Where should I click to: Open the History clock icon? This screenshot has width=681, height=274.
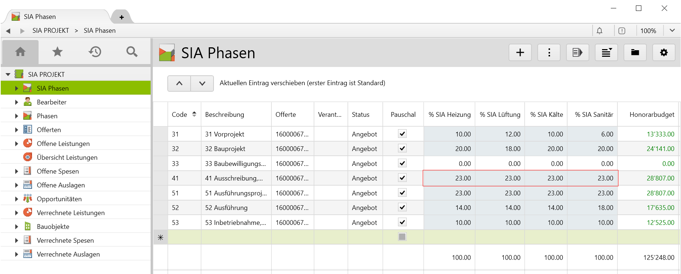(x=95, y=52)
